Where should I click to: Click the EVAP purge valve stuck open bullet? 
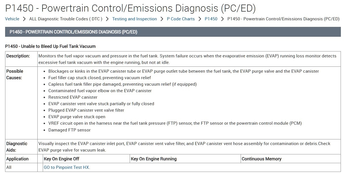coord(77,117)
